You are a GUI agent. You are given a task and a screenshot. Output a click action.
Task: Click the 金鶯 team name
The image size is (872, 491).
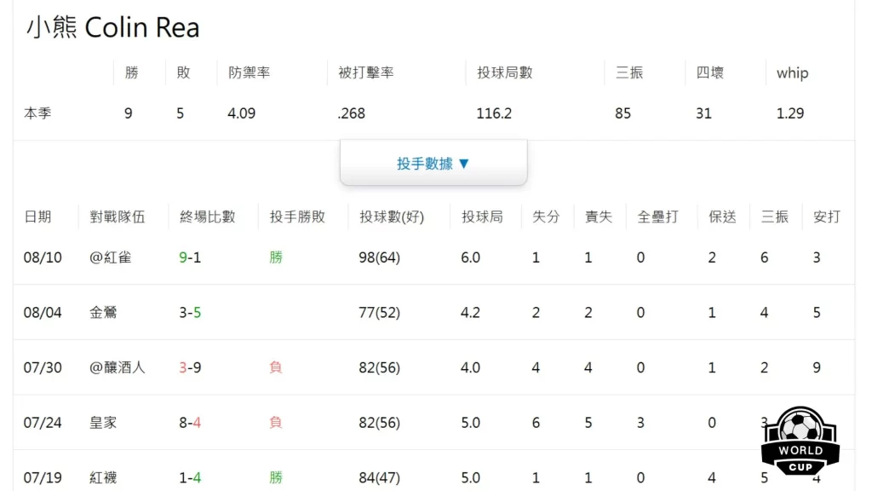tap(103, 312)
